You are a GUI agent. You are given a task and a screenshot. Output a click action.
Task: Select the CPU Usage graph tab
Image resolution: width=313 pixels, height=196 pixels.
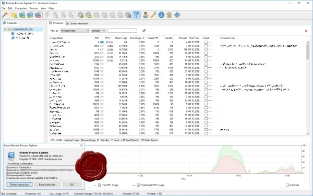coord(56,140)
